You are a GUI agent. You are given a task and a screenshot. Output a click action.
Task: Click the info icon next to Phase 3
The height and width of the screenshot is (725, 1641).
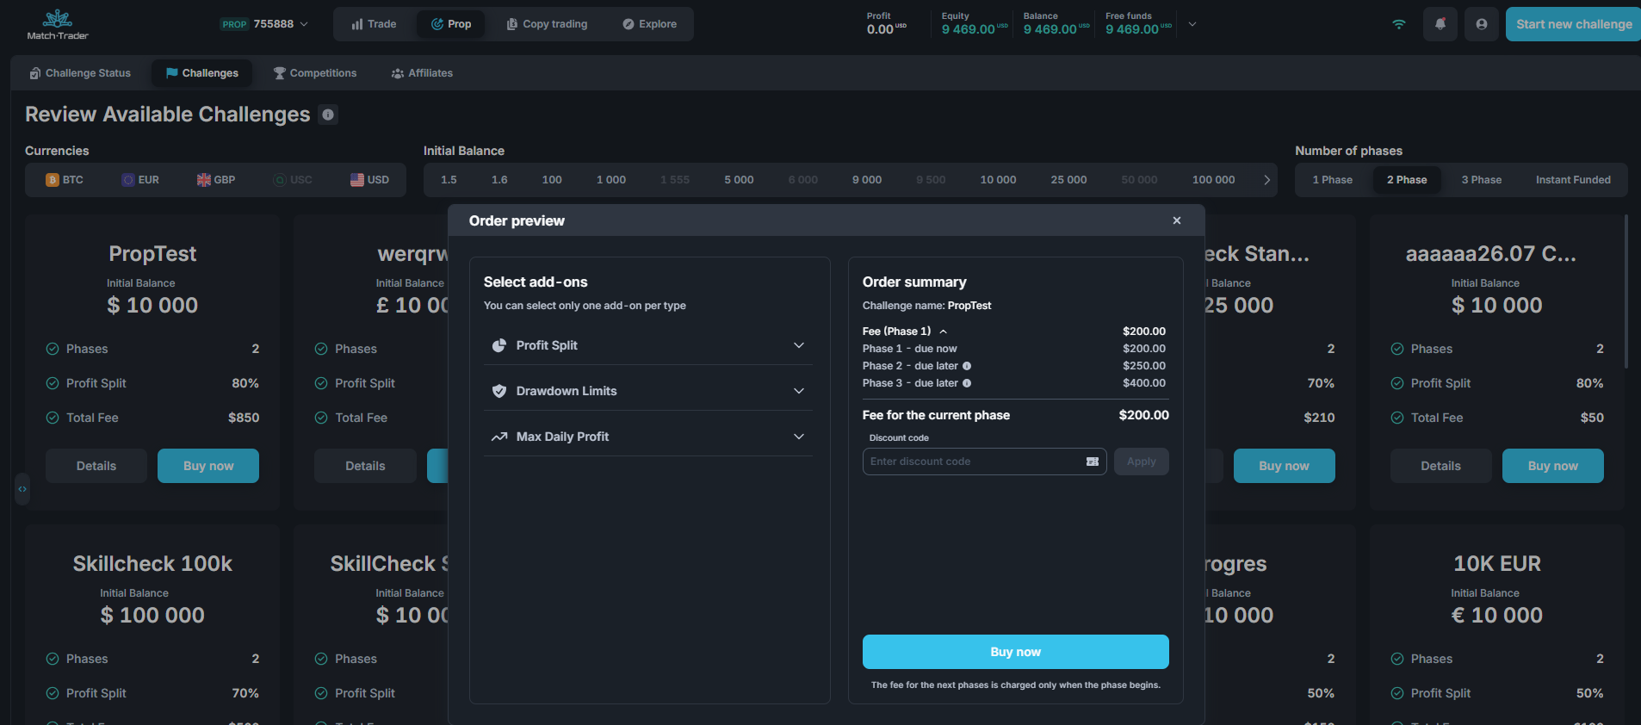(967, 383)
